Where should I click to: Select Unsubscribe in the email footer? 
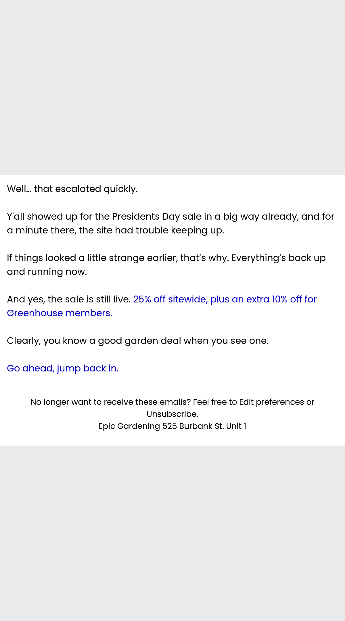[172, 414]
